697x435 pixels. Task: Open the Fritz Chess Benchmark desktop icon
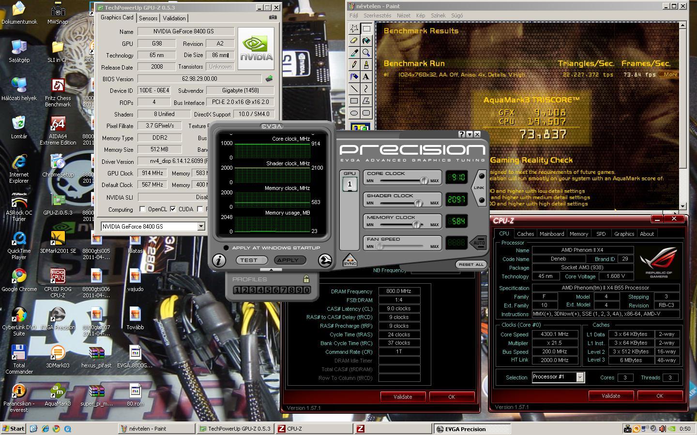(58, 93)
